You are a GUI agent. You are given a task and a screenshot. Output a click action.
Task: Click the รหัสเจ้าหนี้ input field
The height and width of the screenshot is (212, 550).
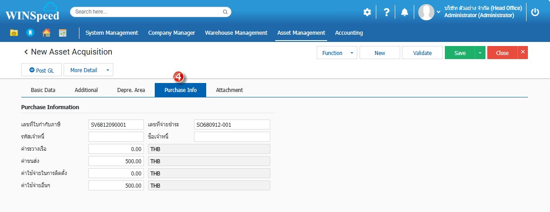(x=116, y=137)
